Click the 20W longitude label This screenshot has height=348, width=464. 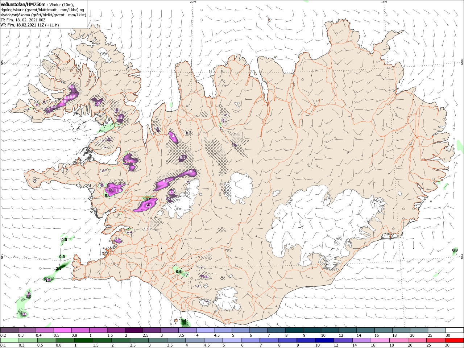[x=193, y=2]
